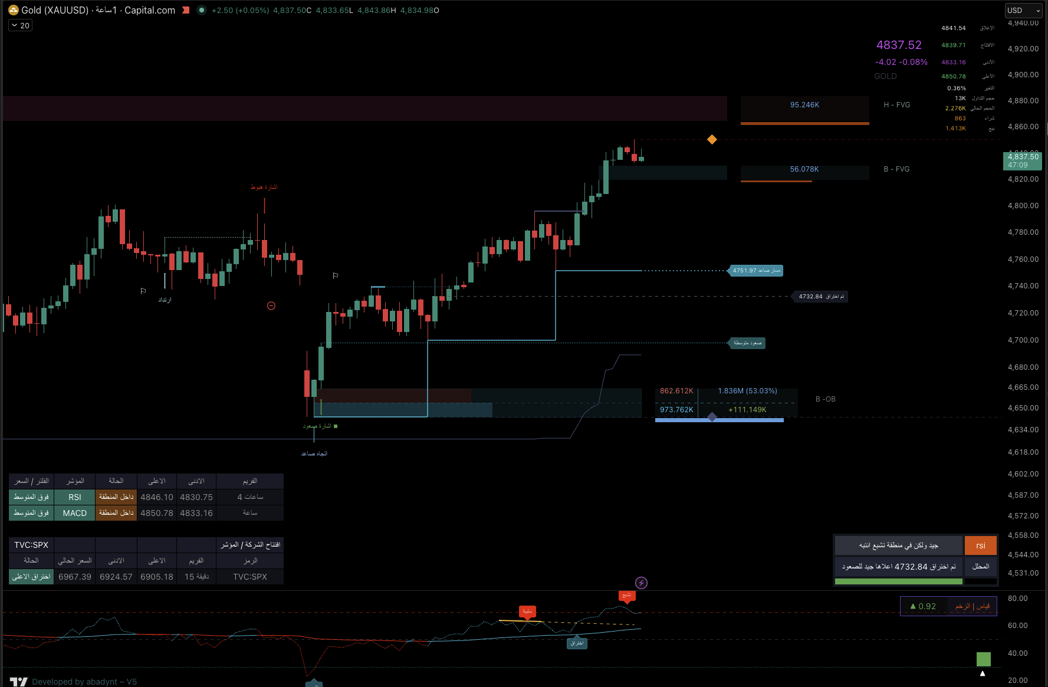Click white triangle below green square
This screenshot has width=1048, height=687.
(x=983, y=673)
